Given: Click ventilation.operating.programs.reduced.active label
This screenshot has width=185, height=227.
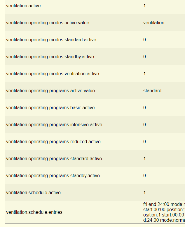Looking at the screenshot, I should (53, 142).
